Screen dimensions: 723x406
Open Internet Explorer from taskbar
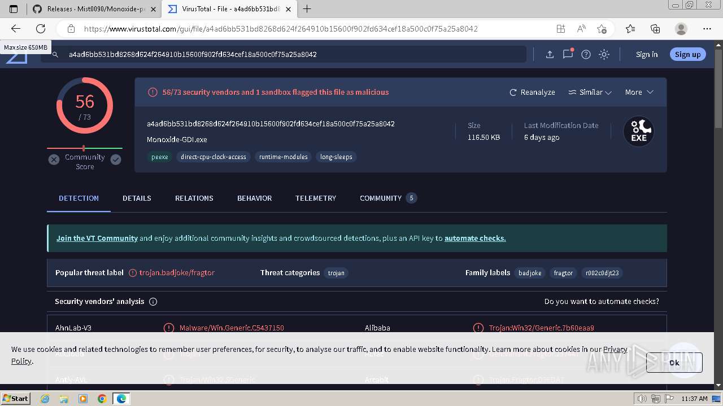[45, 399]
